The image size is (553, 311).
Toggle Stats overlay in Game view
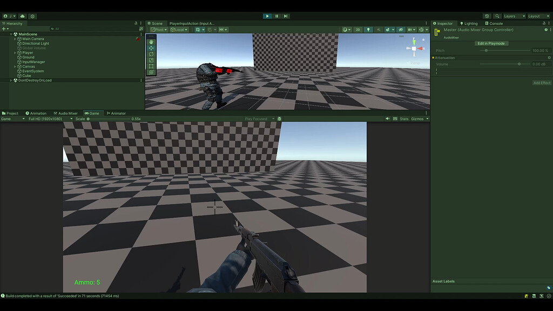[x=404, y=119]
